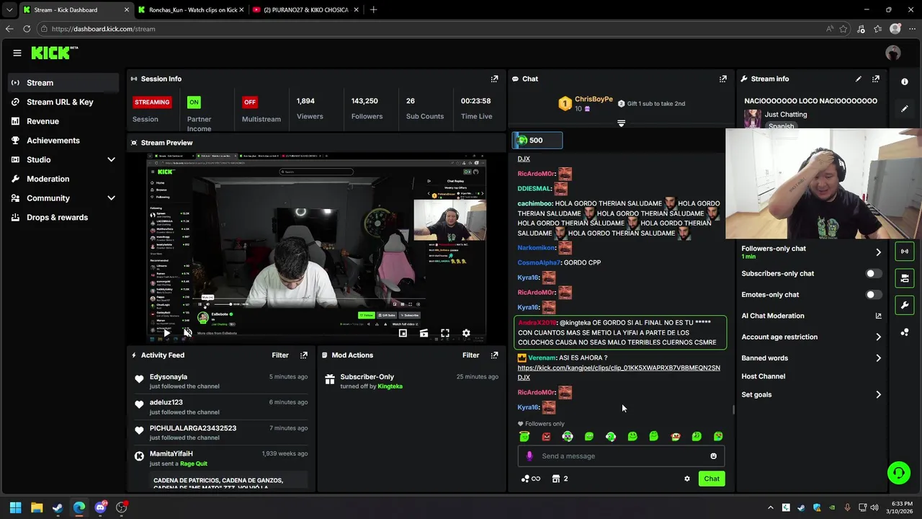
Task: Pop out the Chat panel
Action: click(722, 79)
